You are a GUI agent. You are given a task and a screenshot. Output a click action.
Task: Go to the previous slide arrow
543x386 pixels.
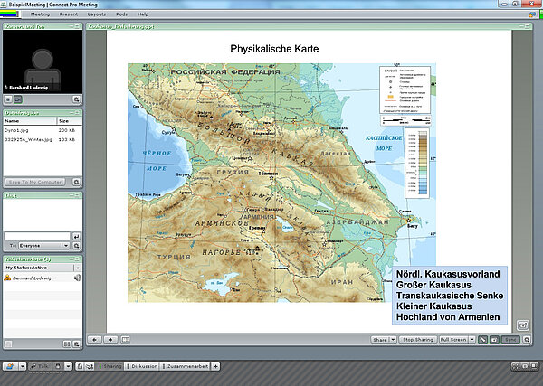[x=92, y=339]
